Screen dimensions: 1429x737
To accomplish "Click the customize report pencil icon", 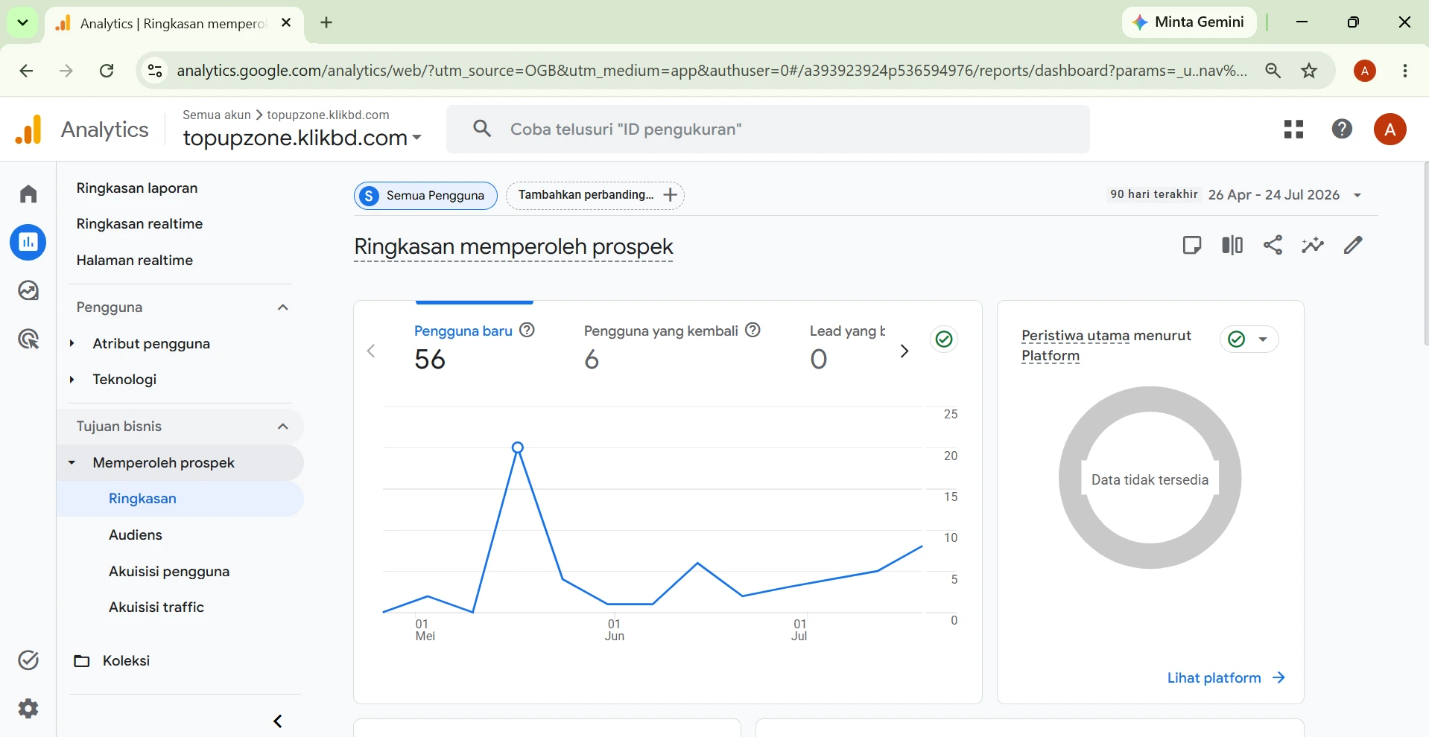I will pos(1353,245).
